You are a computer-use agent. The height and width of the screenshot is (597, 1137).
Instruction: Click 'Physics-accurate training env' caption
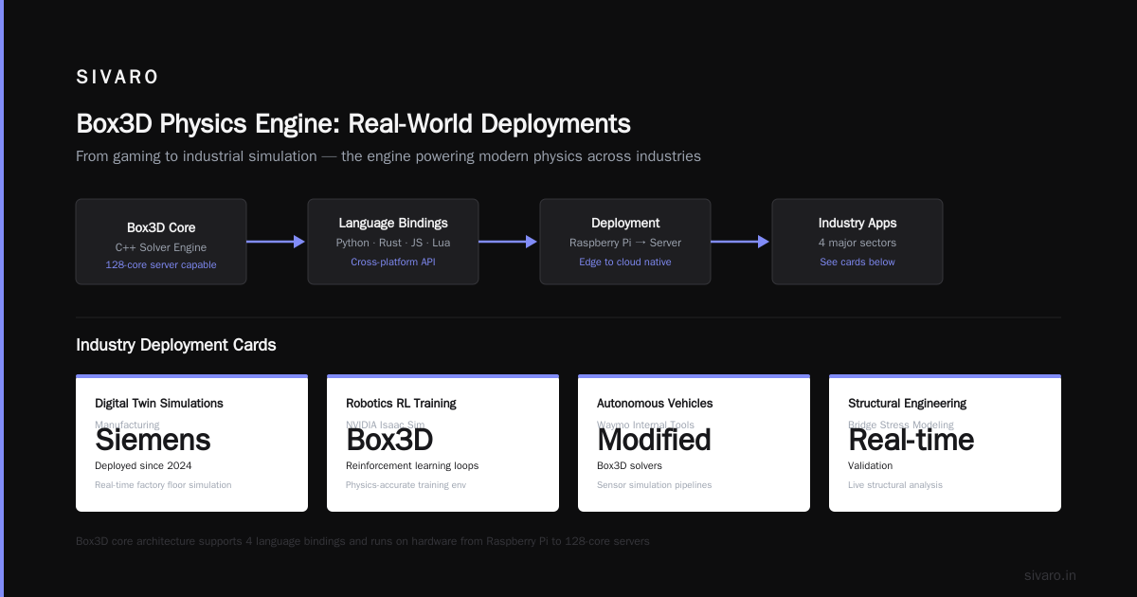(406, 484)
